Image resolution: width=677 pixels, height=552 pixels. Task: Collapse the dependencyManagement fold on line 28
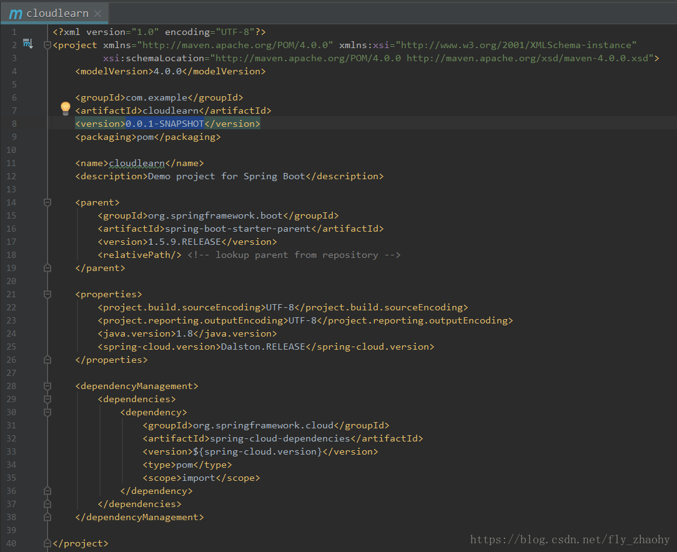click(47, 387)
